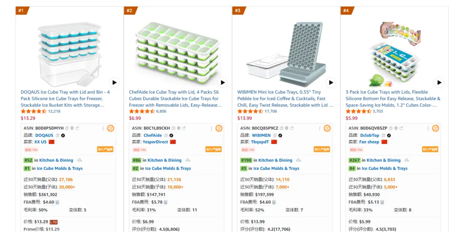
Task: Click the orange S logo on DclobTop card
Action: click(x=435, y=128)
